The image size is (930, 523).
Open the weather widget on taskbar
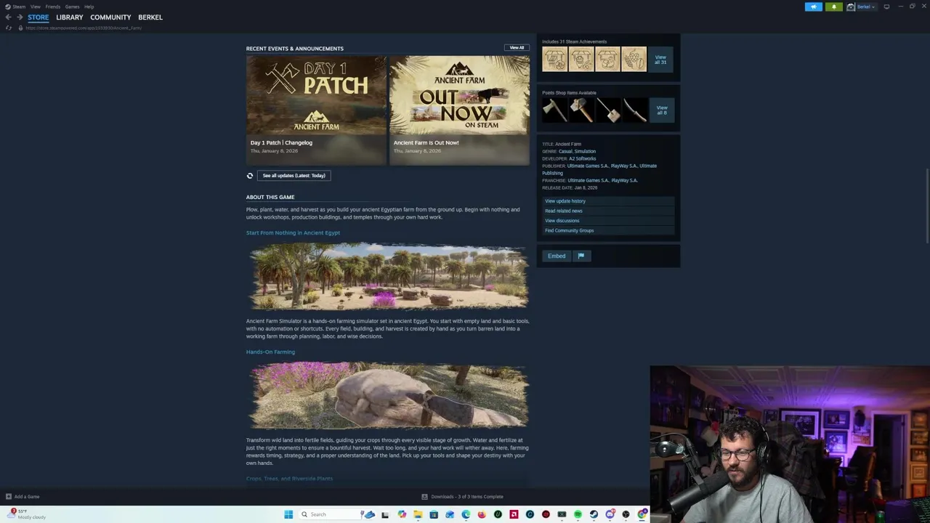pyautogui.click(x=27, y=514)
